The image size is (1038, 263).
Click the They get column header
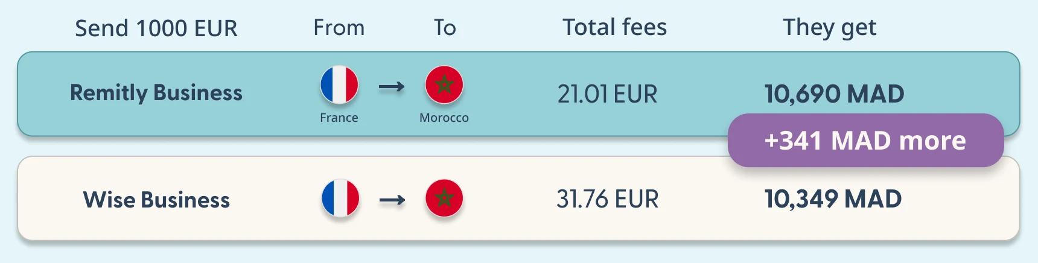click(829, 28)
